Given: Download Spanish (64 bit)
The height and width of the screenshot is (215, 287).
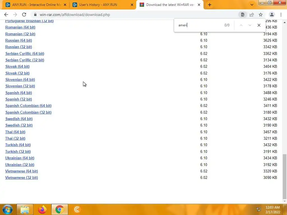Looking at the screenshot, I should click(18, 93).
